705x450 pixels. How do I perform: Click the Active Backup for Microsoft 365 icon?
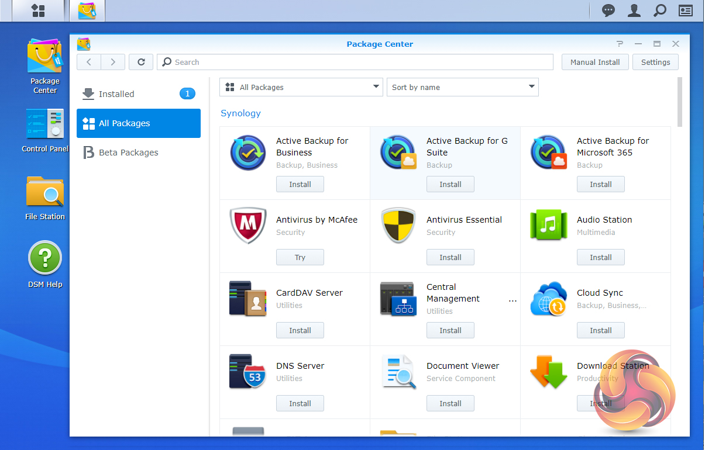(549, 153)
